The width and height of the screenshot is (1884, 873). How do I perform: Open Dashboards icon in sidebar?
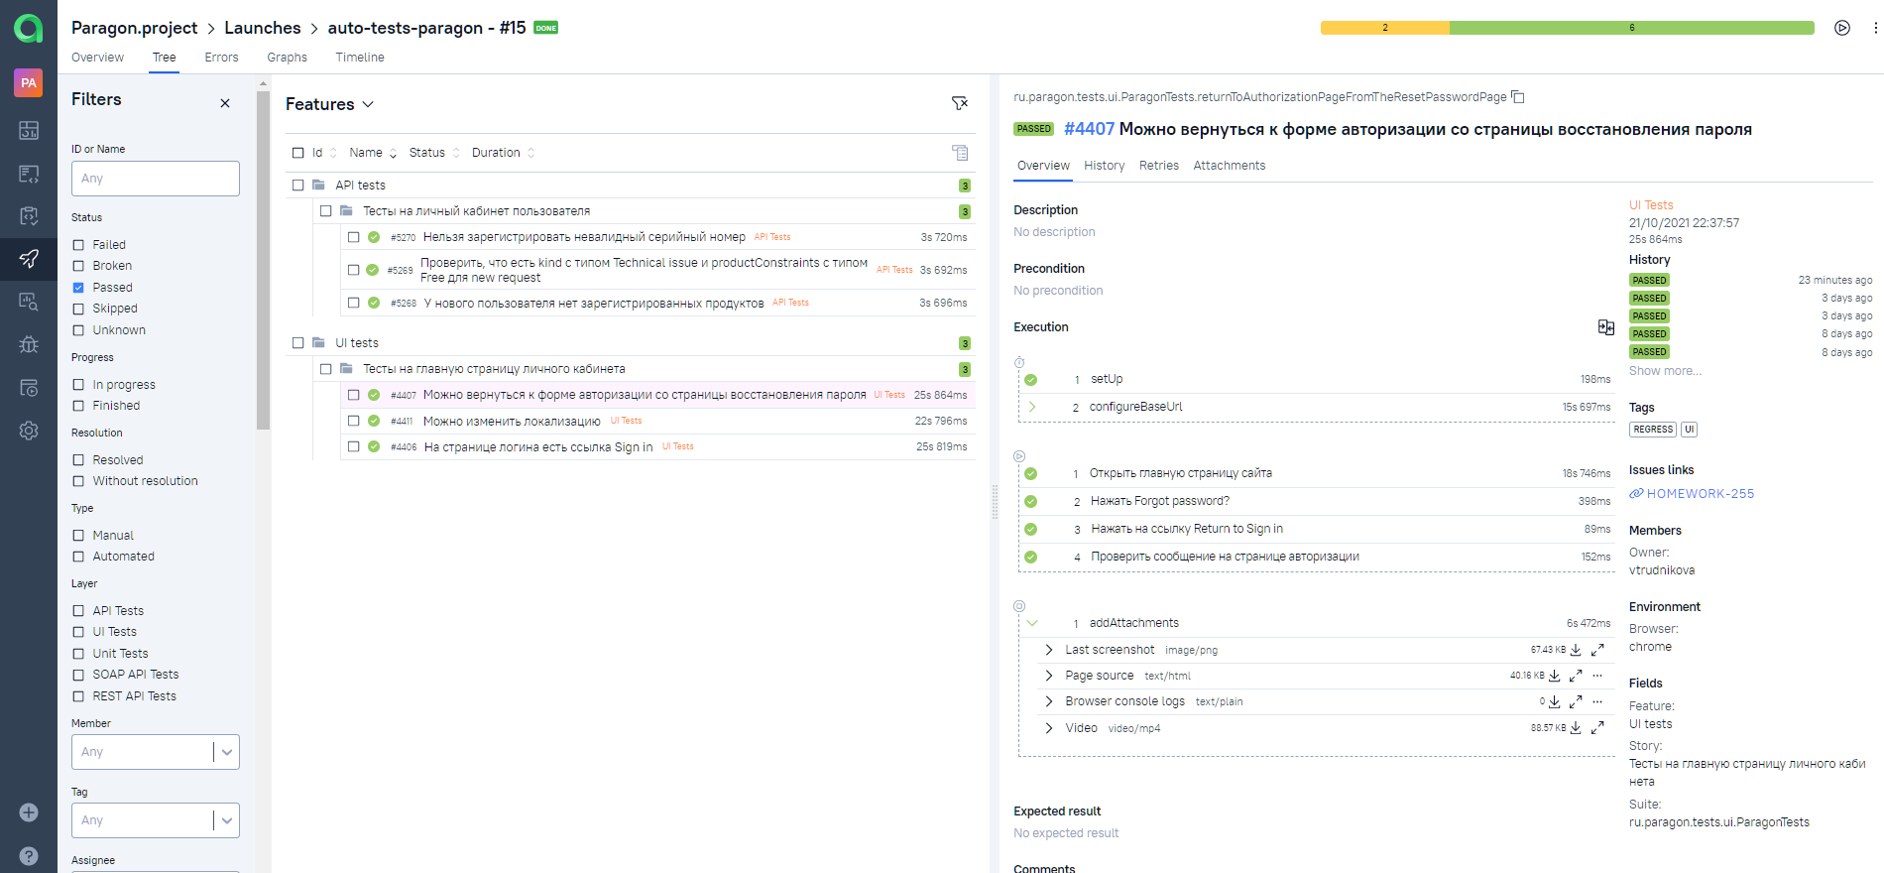(29, 130)
